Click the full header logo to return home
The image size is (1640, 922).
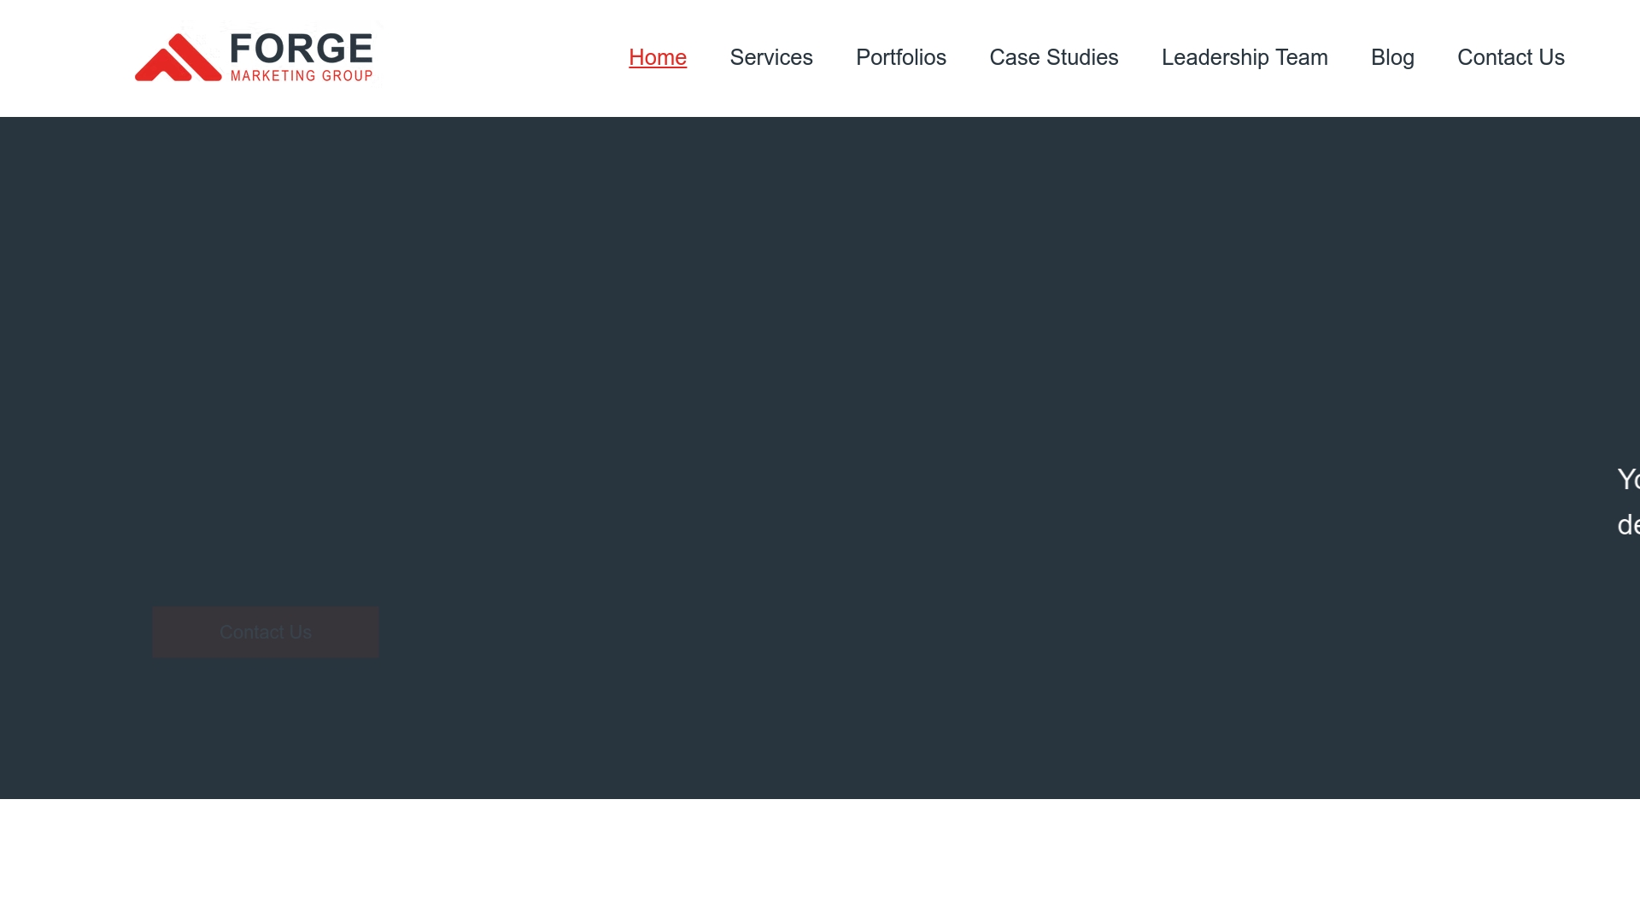click(253, 57)
